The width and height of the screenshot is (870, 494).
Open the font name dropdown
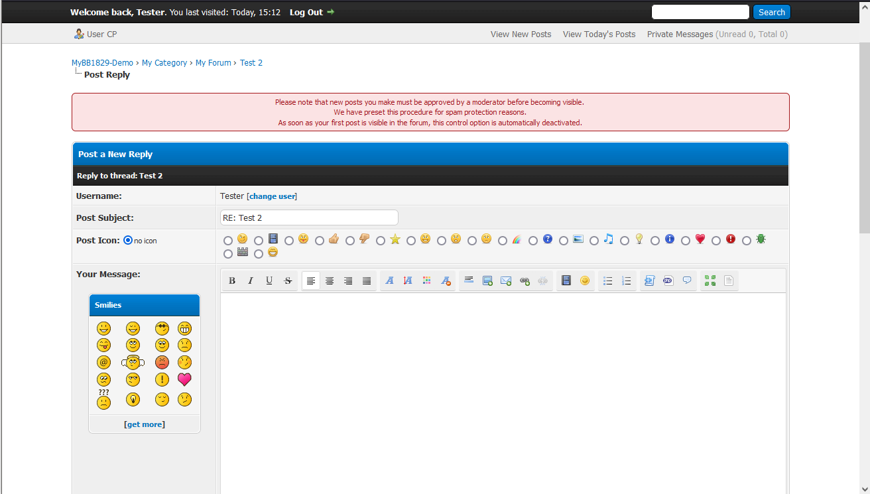[x=390, y=280]
